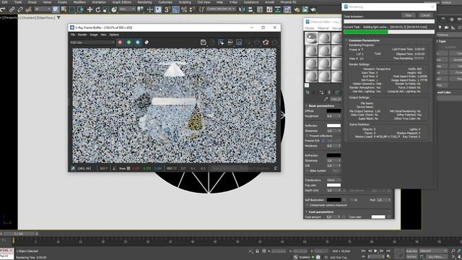Toggle blue channel in V-Ray Frame Buffer
This screenshot has width=462, height=260.
coord(138,43)
